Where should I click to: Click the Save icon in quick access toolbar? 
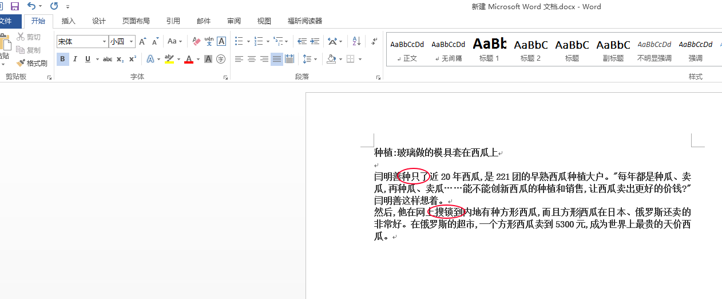point(15,6)
